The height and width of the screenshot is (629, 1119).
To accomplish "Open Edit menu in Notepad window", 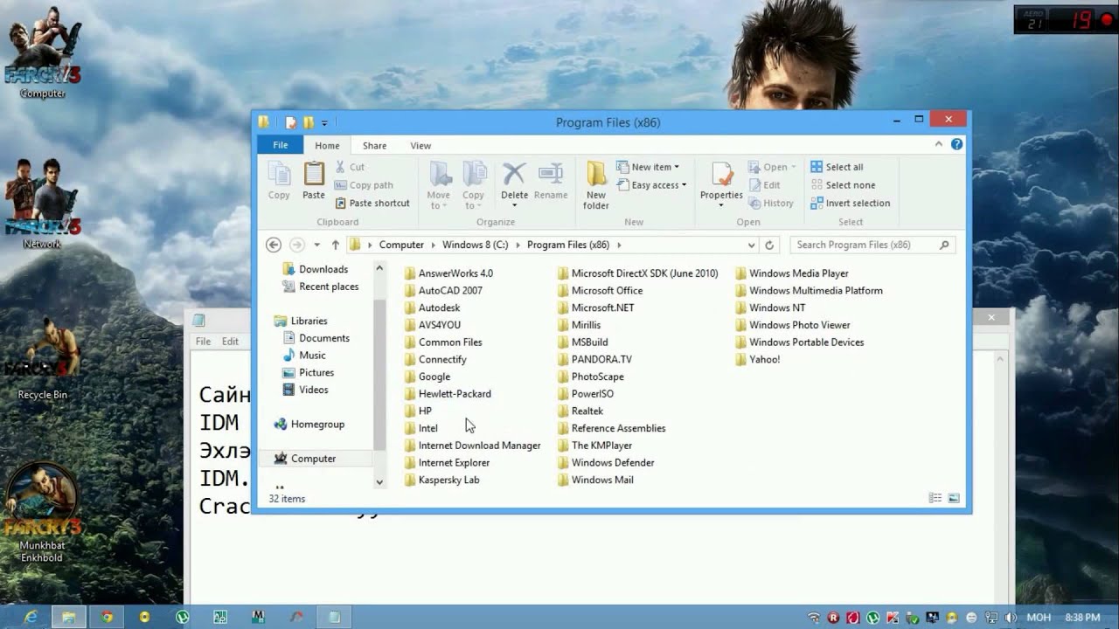I will [230, 342].
